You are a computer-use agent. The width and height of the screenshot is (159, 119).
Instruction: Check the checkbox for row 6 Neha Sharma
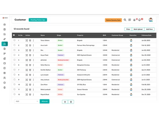pos(14,65)
